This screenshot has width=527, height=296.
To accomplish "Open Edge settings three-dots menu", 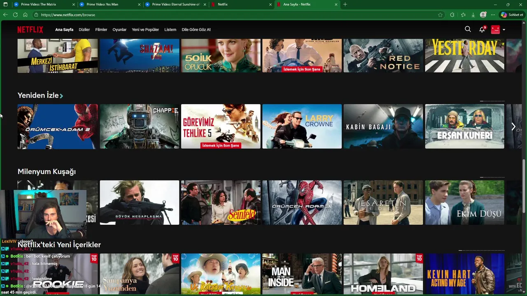I will [x=493, y=15].
